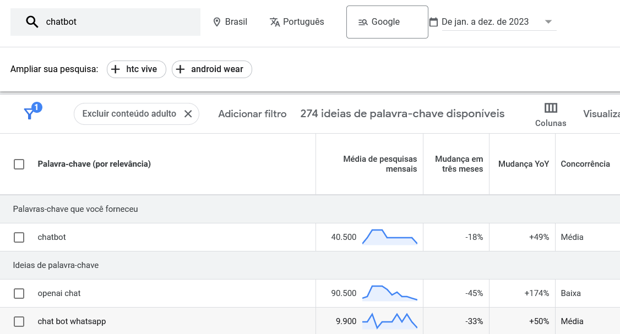The width and height of the screenshot is (620, 334).
Task: Change the Brasil location setting
Action: [230, 22]
